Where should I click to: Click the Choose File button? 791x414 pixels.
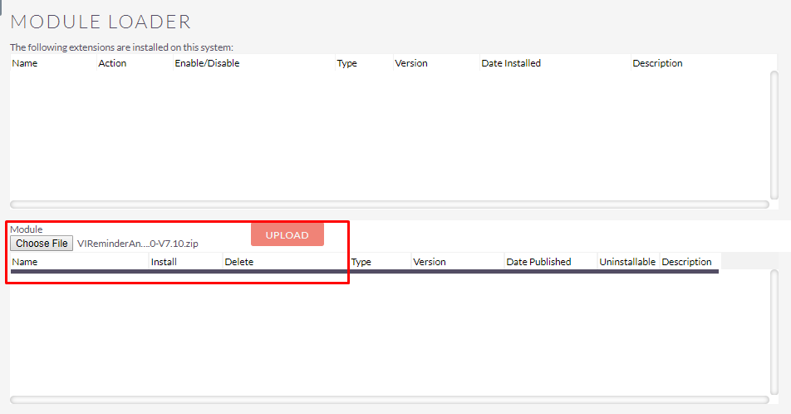click(x=42, y=244)
